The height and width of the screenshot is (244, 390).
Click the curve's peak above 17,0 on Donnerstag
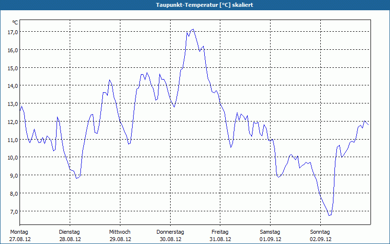point(193,29)
